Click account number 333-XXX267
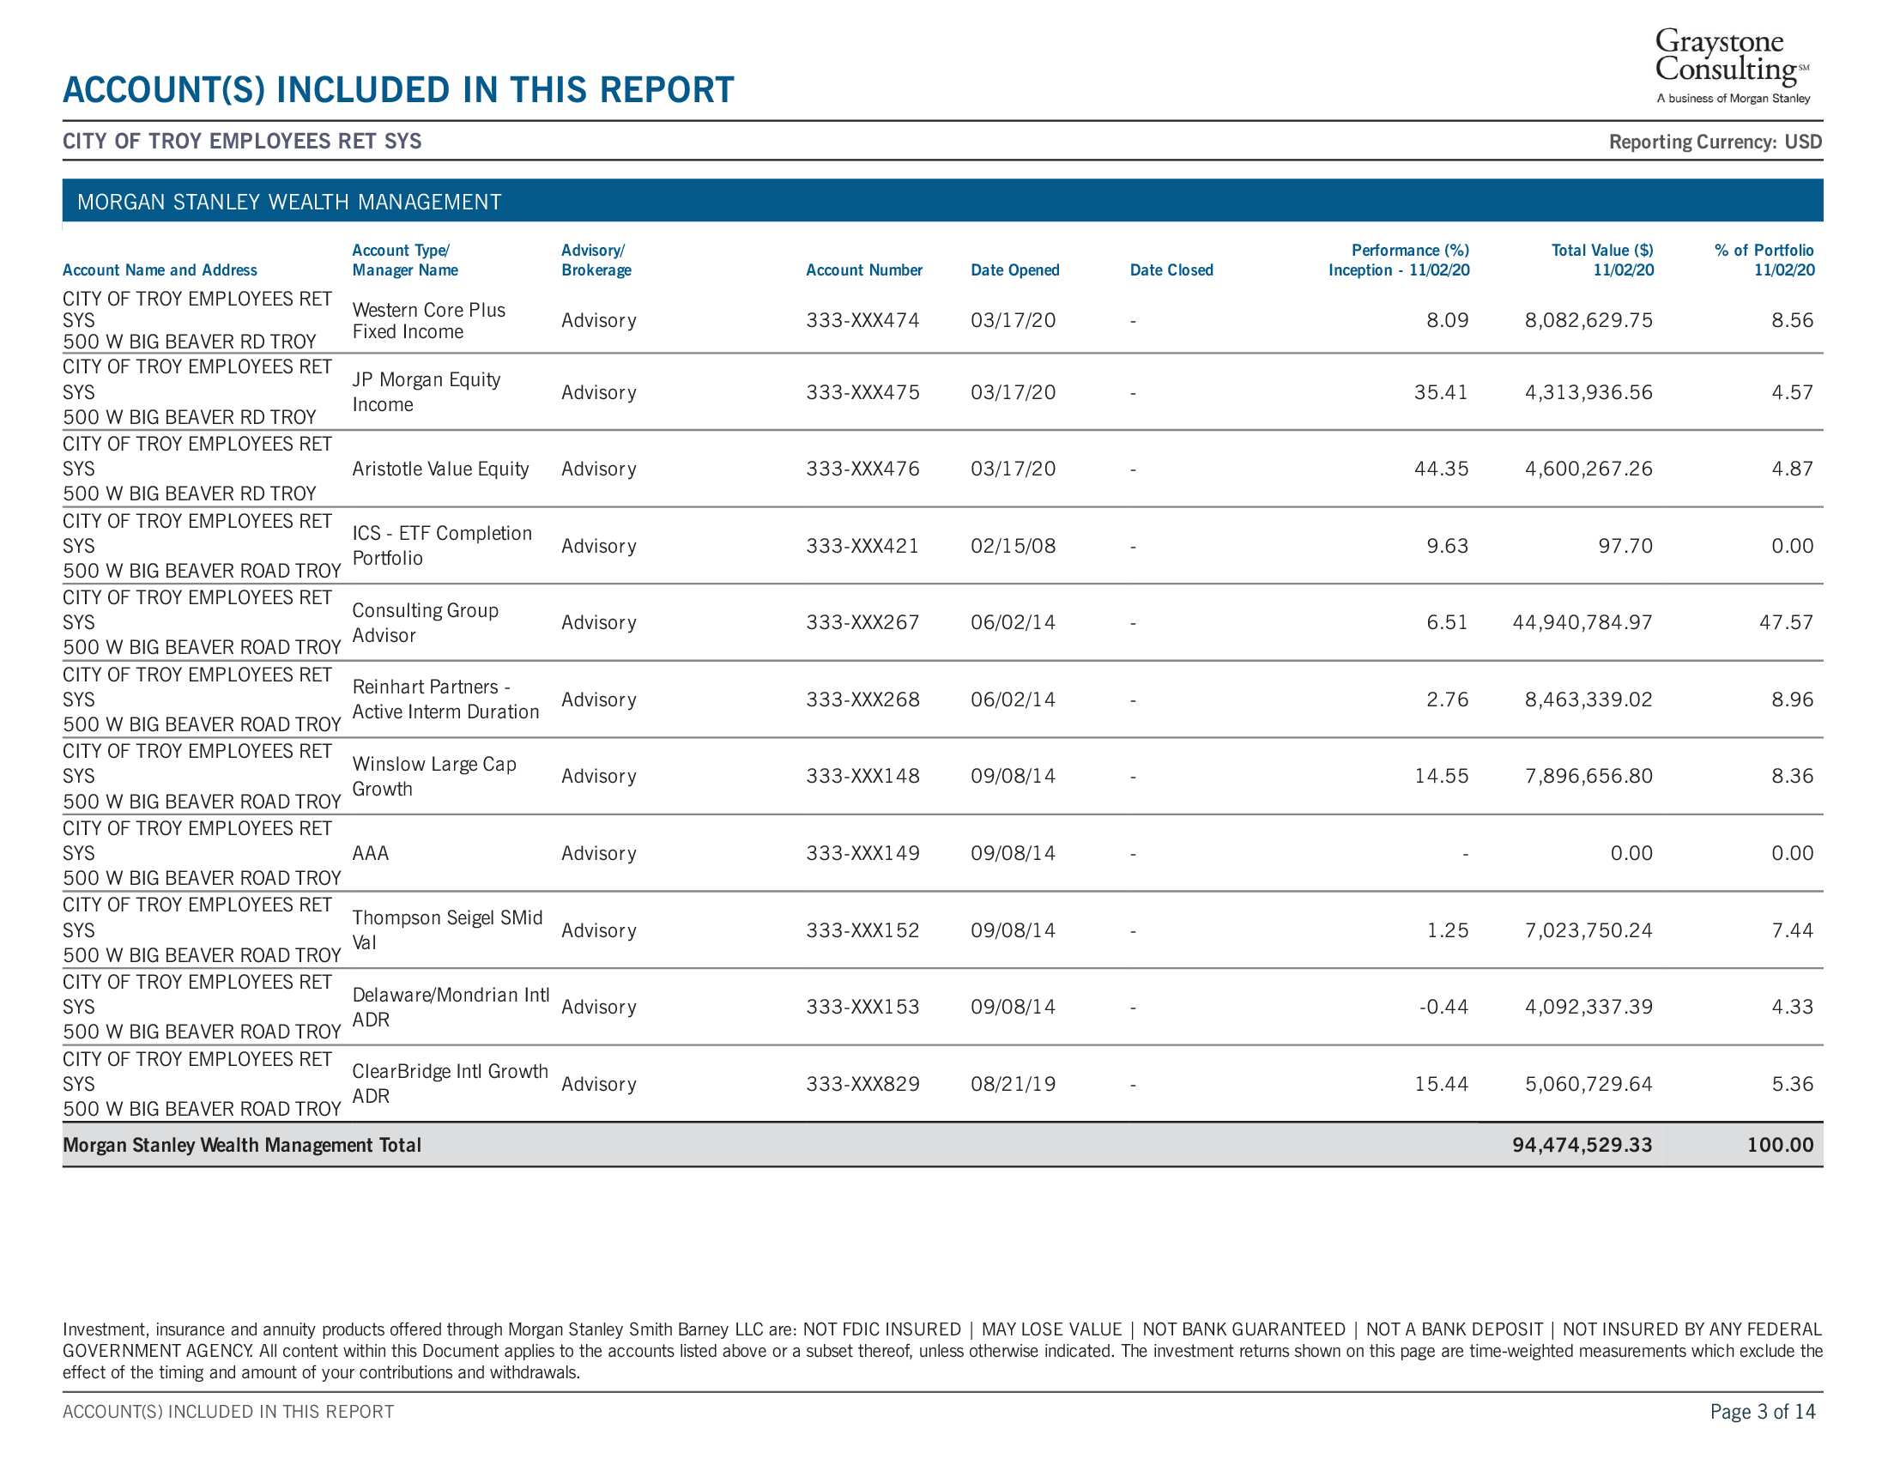The height and width of the screenshot is (1459, 1888). click(862, 622)
